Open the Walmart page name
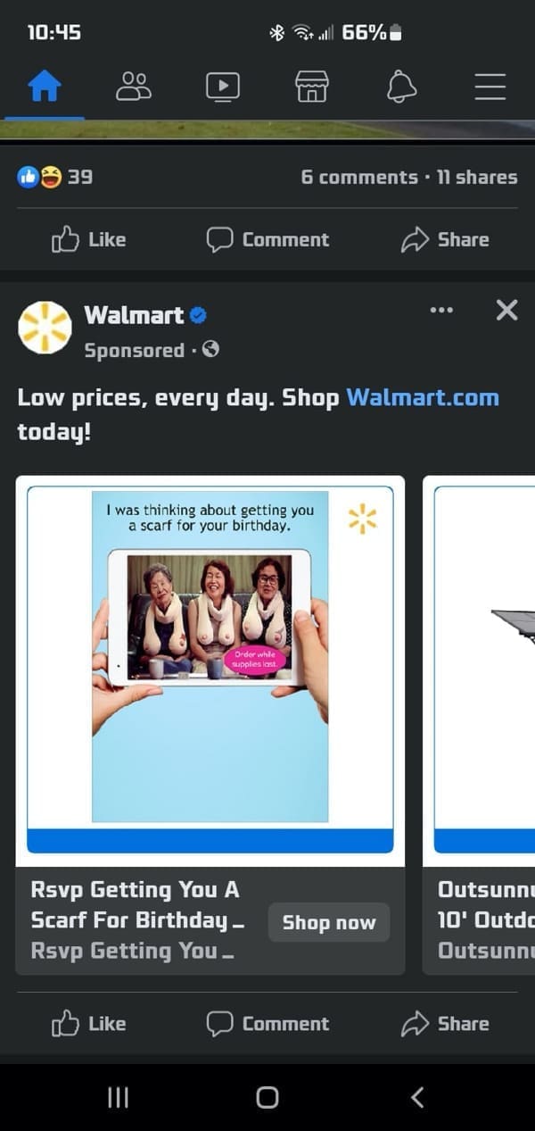The width and height of the screenshot is (535, 1131). [x=134, y=314]
